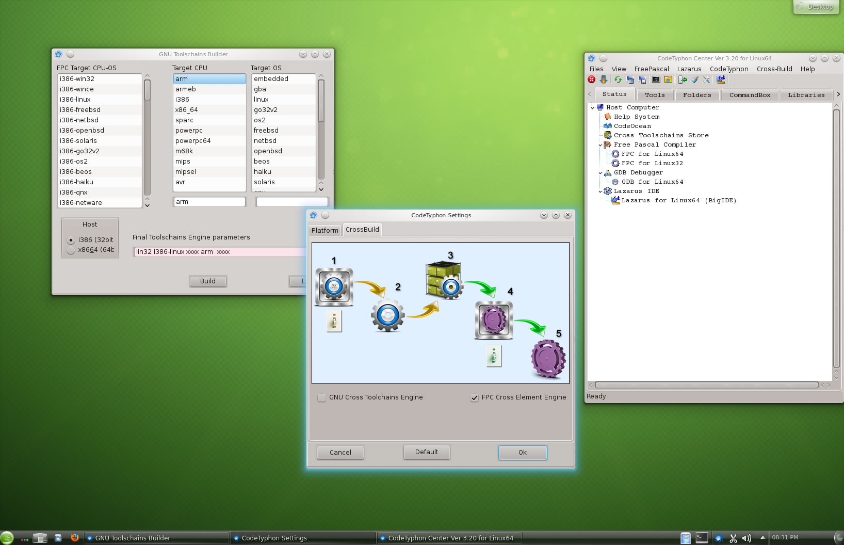The width and height of the screenshot is (844, 545).
Task: Collapse the Host Computer tree node
Action: coord(592,108)
